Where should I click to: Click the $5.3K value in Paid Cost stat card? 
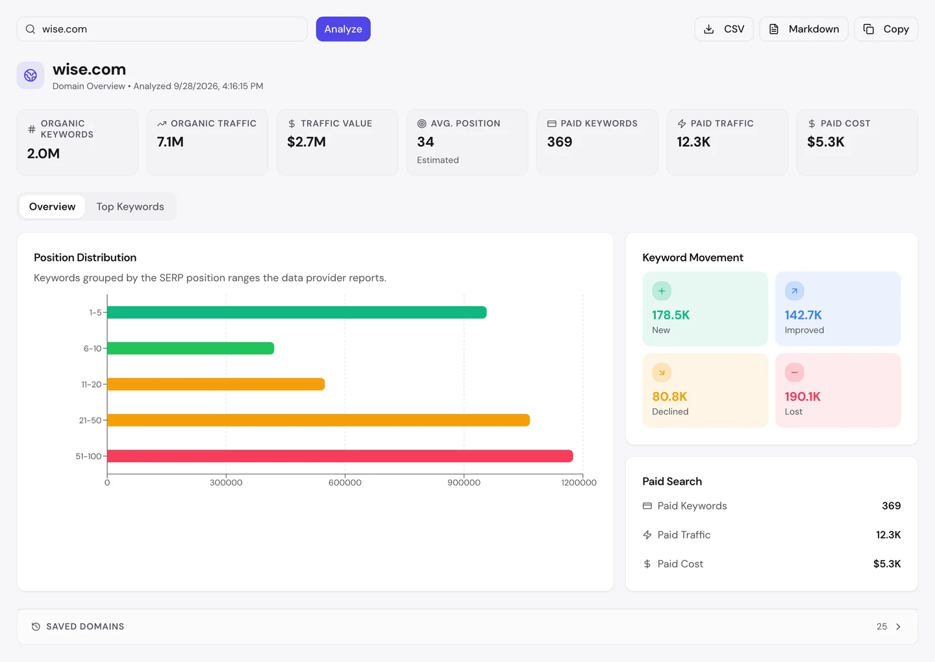tap(826, 142)
